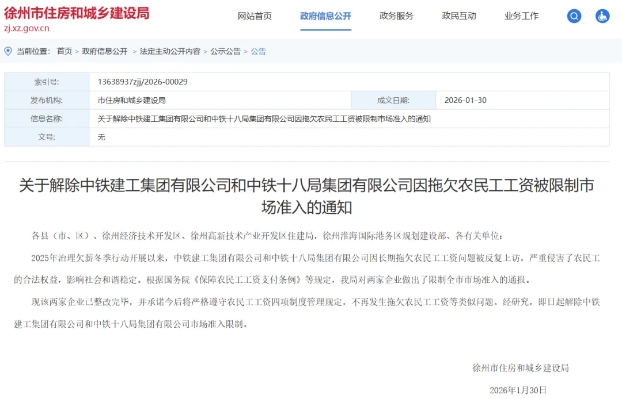Open 法定主动公开内容 breadcrumb link
Screen dimensions: 622x399
pyautogui.click(x=170, y=51)
